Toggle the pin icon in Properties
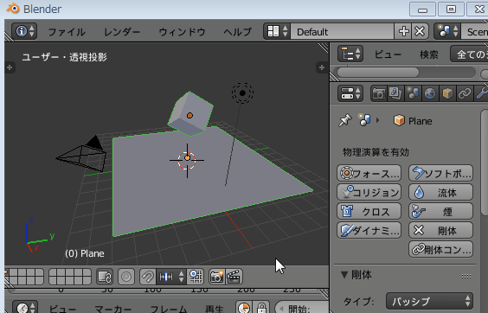 point(345,120)
